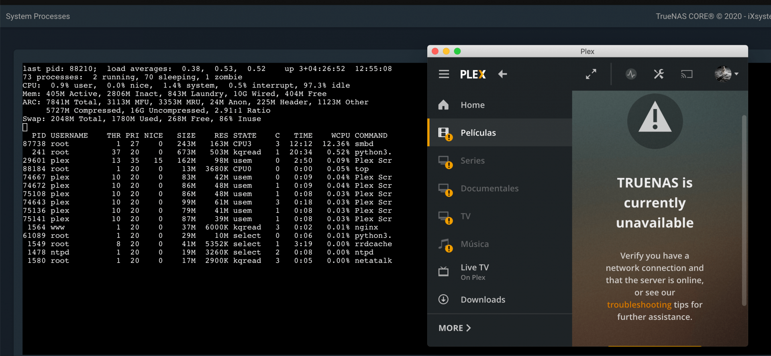The width and height of the screenshot is (771, 356).
Task: Click the STATE column header
Action: (245, 136)
